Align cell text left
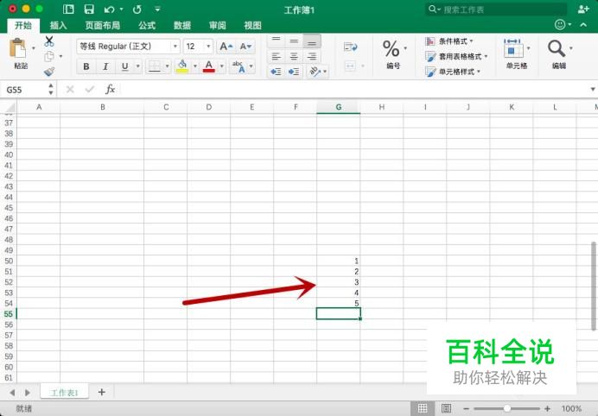This screenshot has height=416, width=598. pos(277,57)
